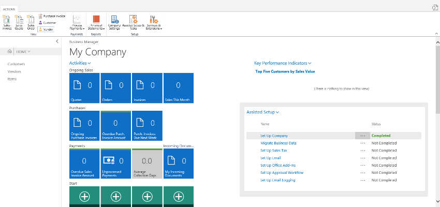440x207 pixels.
Task: Open ellipsis menu for Set Up Company
Action: (x=363, y=136)
